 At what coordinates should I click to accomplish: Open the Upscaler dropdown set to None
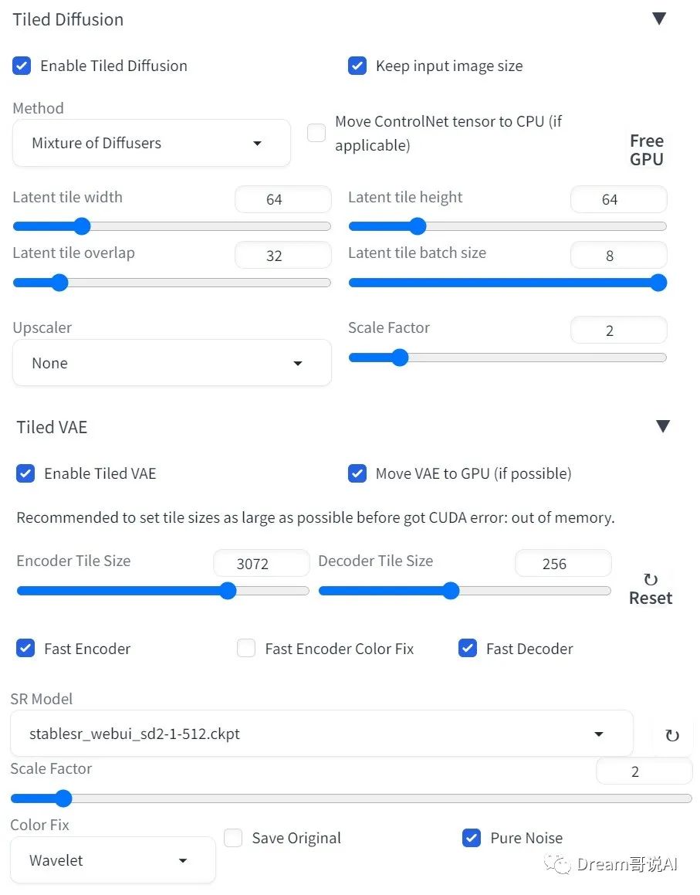(x=171, y=363)
